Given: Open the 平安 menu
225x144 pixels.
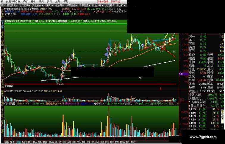Looking at the screenshot, I should pyautogui.click(x=41, y=1).
